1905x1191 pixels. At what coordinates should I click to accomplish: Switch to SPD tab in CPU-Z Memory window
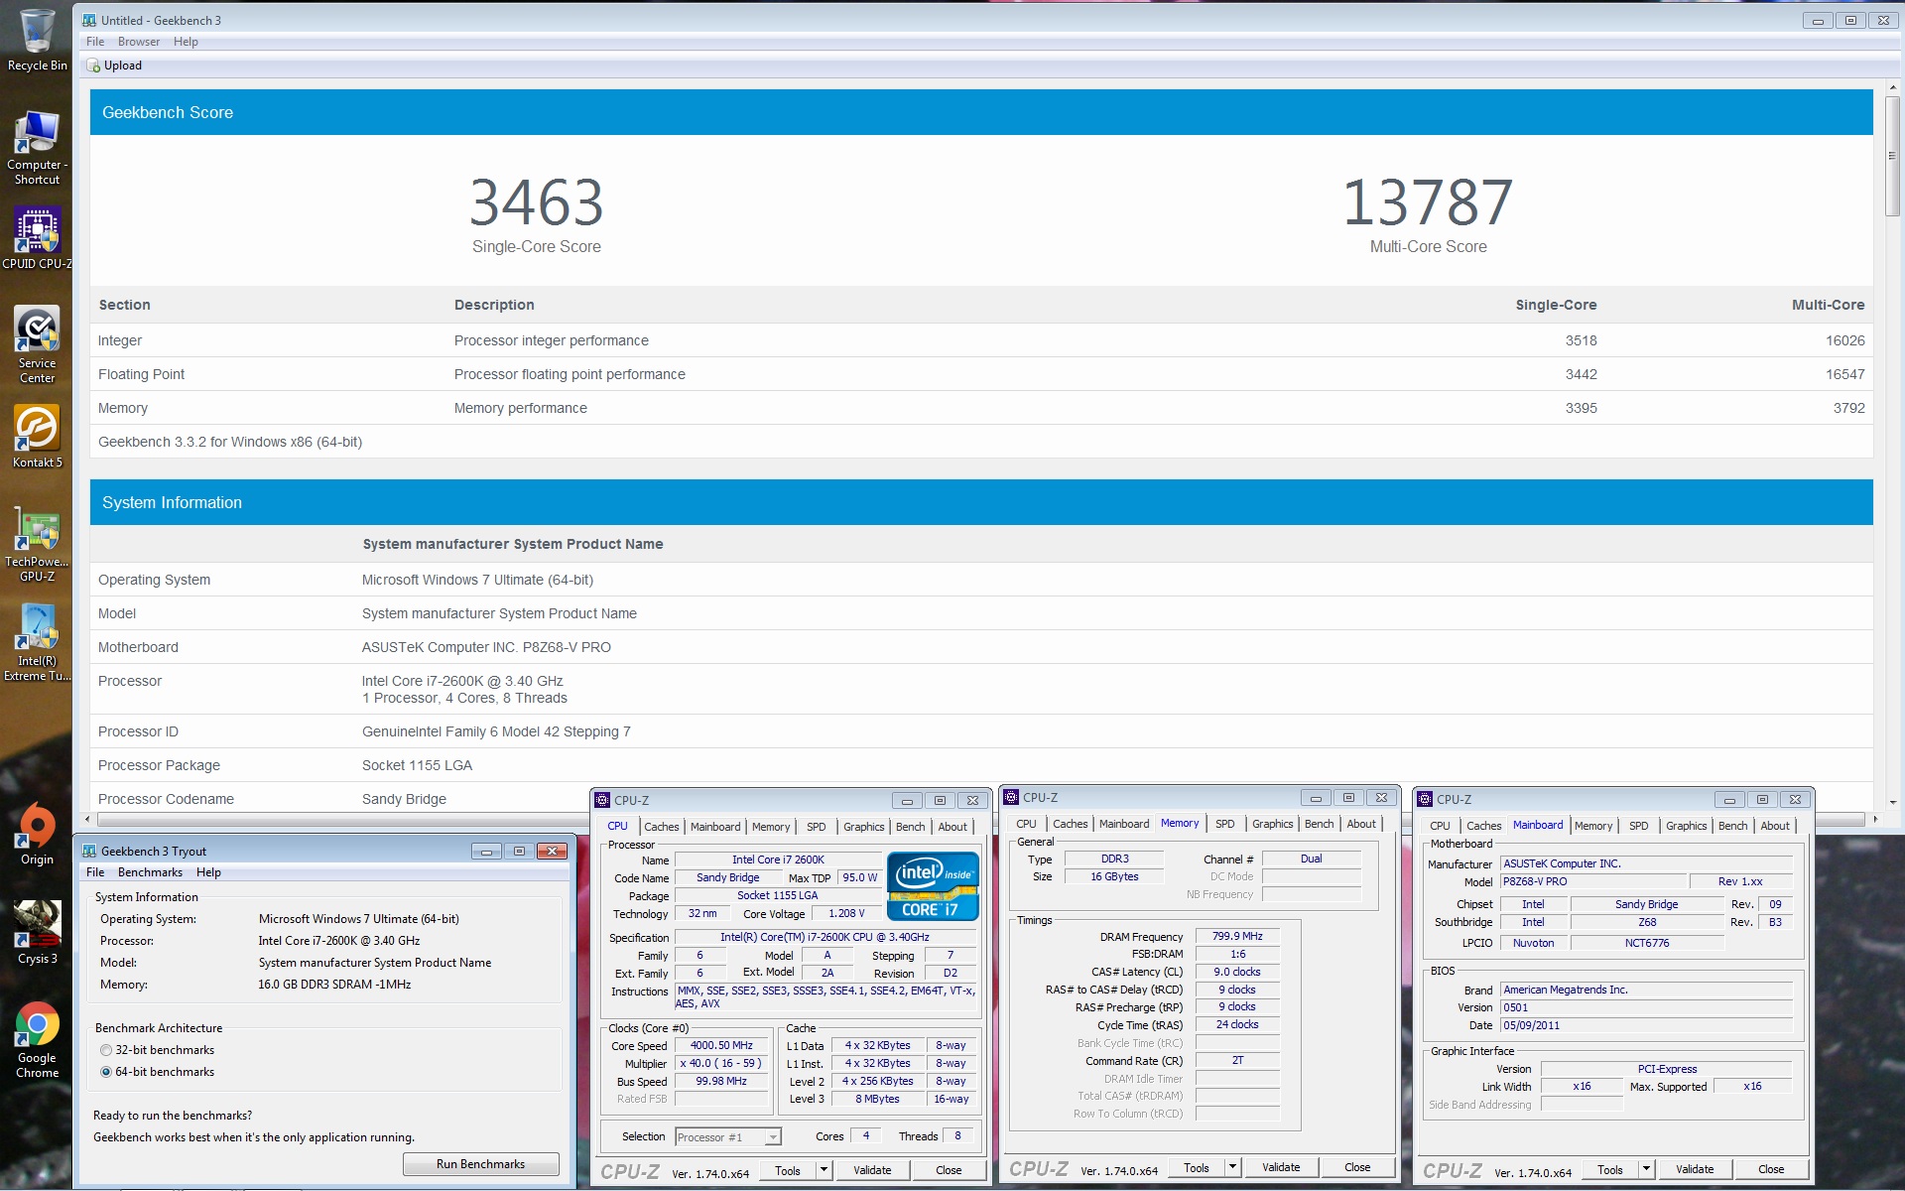[x=1225, y=824]
